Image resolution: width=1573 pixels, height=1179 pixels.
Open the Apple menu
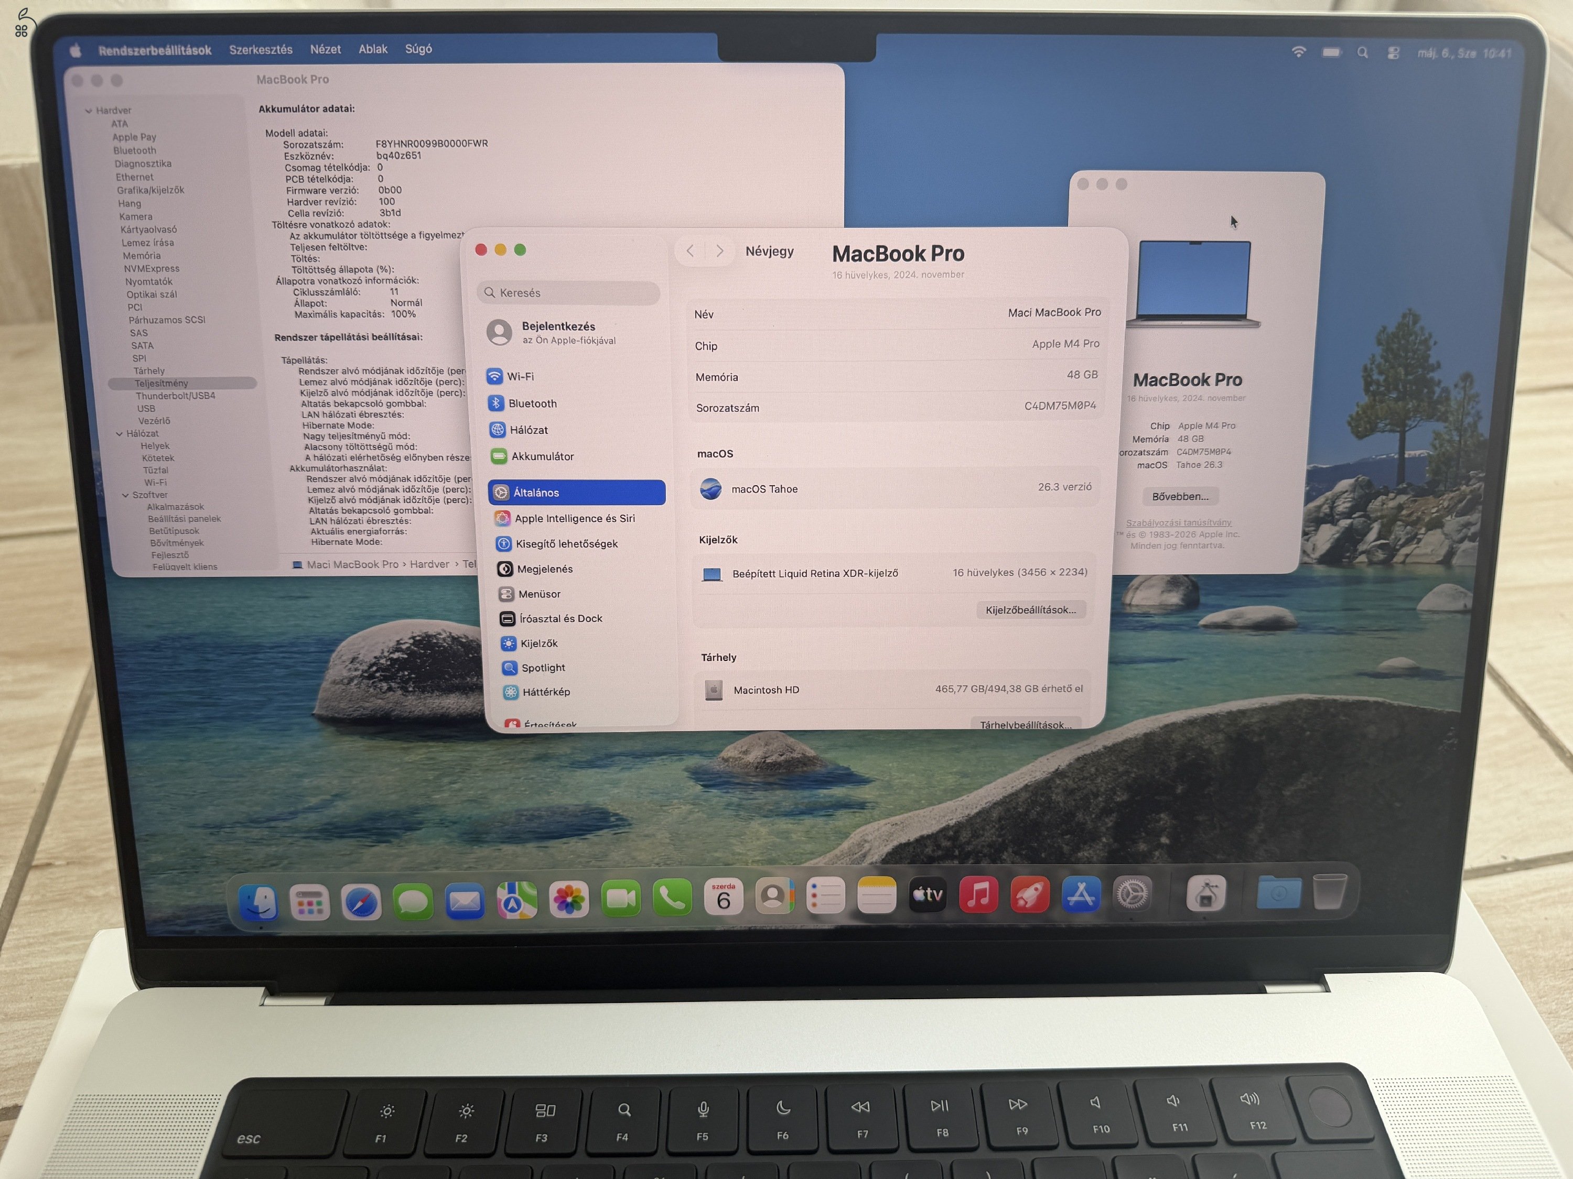pos(76,50)
